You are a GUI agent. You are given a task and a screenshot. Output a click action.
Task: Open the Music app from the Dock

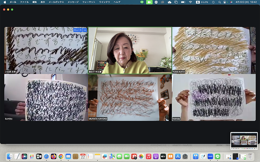(148, 156)
